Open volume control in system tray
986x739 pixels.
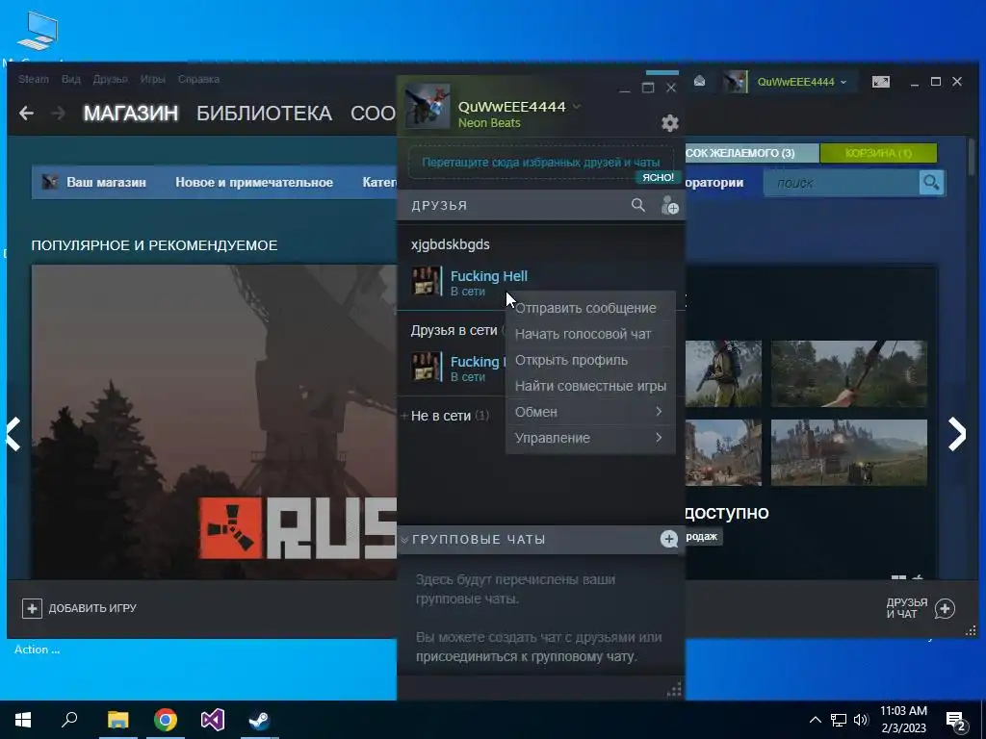[861, 720]
